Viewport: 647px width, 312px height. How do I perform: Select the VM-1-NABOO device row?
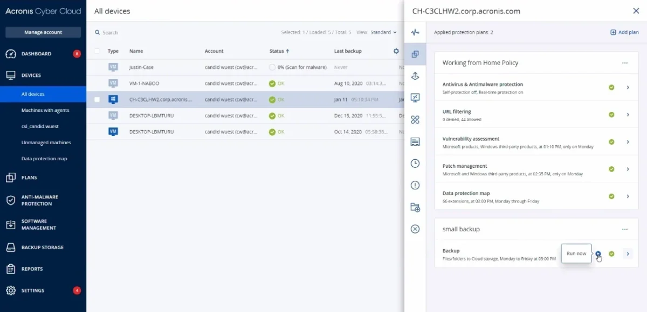(x=245, y=83)
